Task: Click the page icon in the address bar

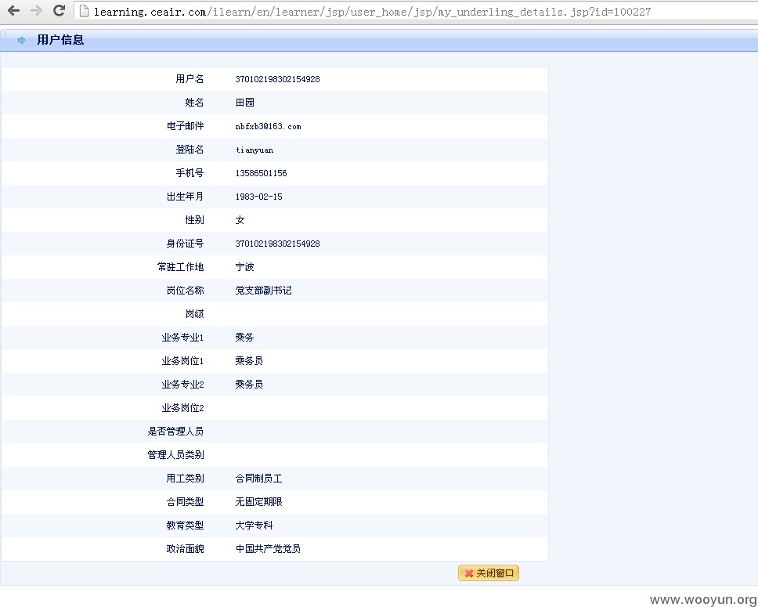Action: click(x=84, y=11)
